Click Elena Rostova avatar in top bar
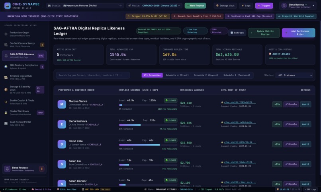321x192 pixels. (284, 6)
